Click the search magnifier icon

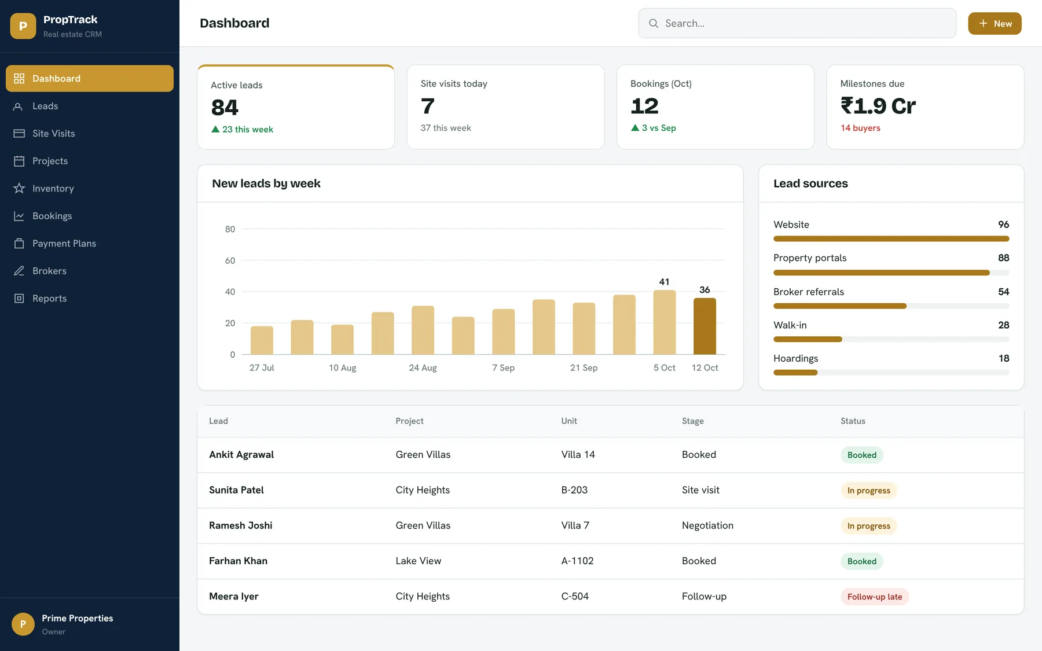pos(654,23)
